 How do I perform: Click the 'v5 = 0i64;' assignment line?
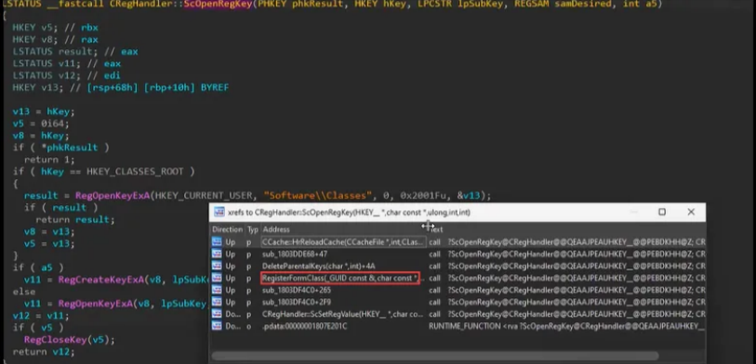tap(41, 123)
